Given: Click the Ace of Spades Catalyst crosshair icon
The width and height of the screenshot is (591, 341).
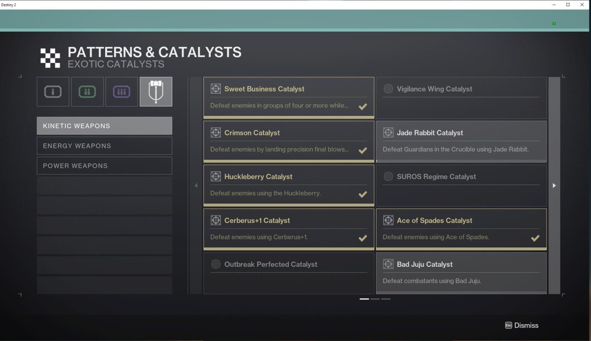Looking at the screenshot, I should pyautogui.click(x=388, y=220).
